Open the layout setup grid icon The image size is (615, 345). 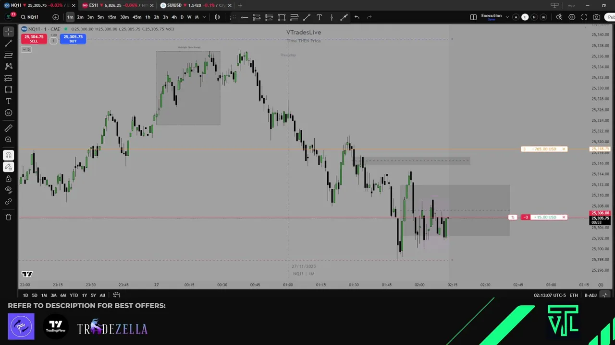473,17
